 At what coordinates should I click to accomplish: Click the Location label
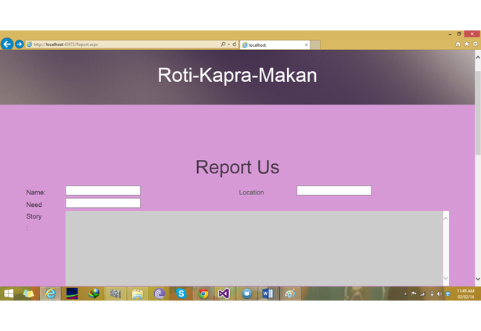[252, 193]
